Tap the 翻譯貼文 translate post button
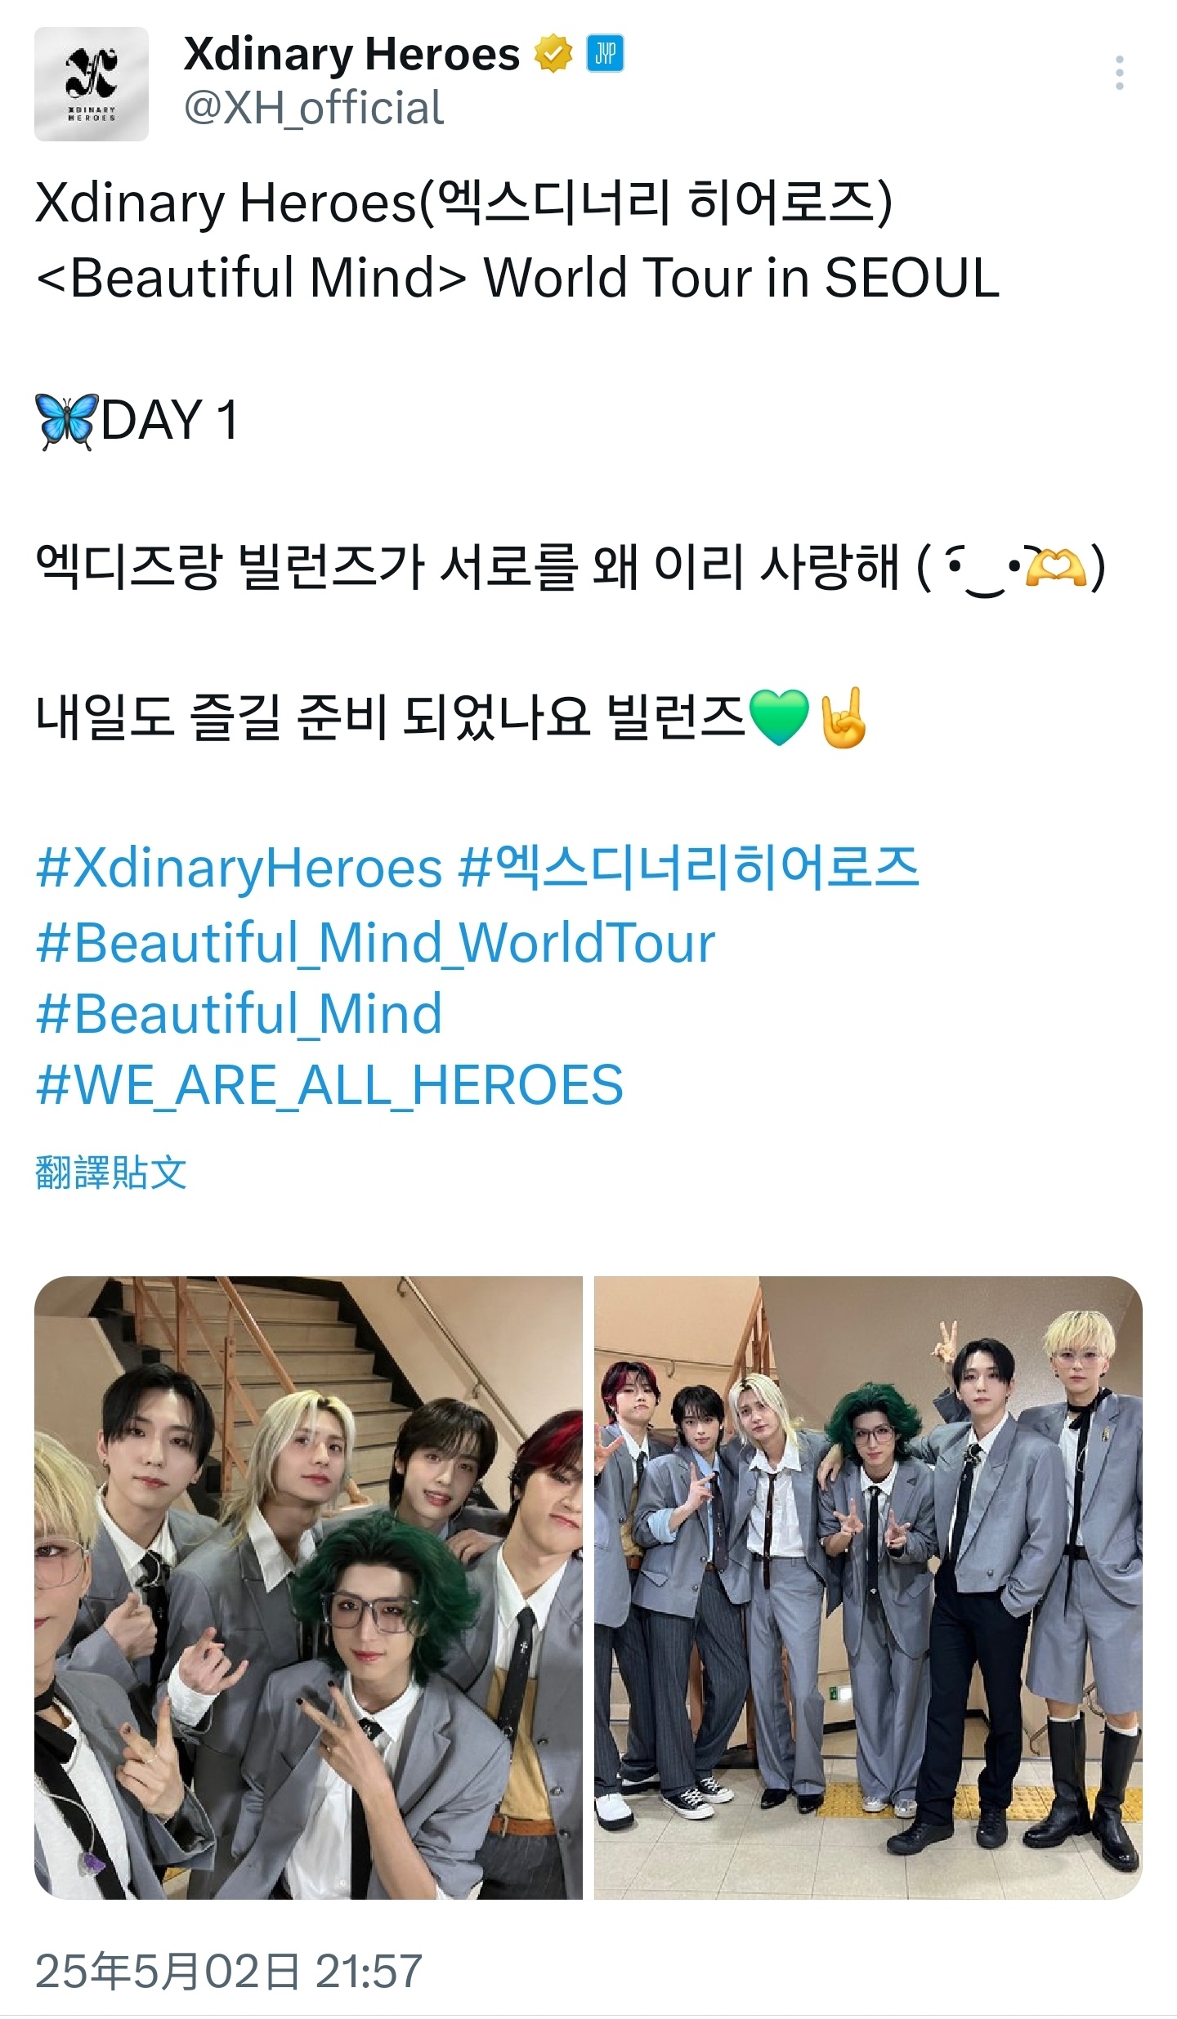Viewport: 1177px width, 2019px height. (111, 1172)
